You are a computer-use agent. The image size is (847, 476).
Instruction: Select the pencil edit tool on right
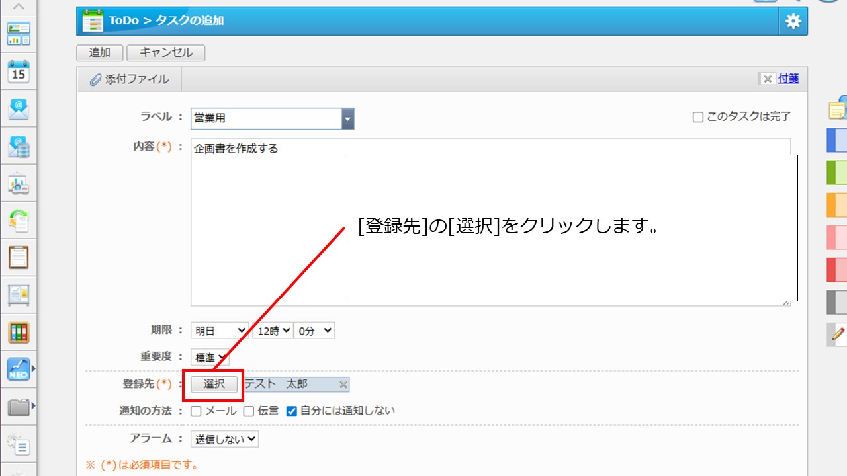pyautogui.click(x=838, y=335)
